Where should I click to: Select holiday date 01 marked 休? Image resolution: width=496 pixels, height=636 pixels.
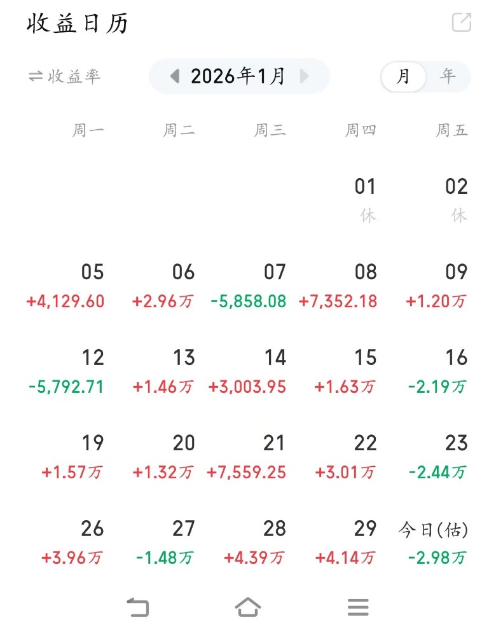pos(366,199)
